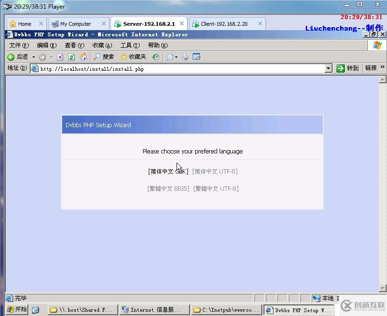This screenshot has height=316, width=387.
Task: Close the My Computer tab
Action: pos(104,23)
